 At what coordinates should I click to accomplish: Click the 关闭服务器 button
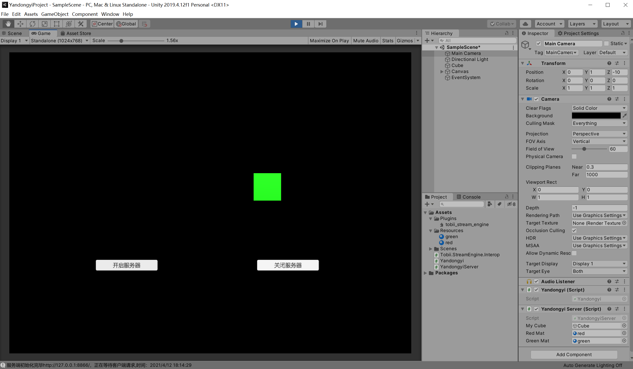point(288,265)
